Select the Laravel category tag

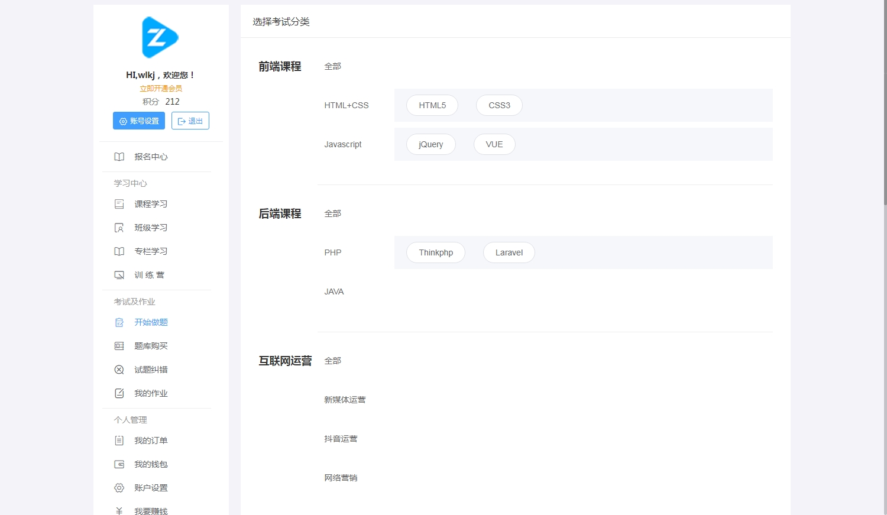tap(509, 252)
